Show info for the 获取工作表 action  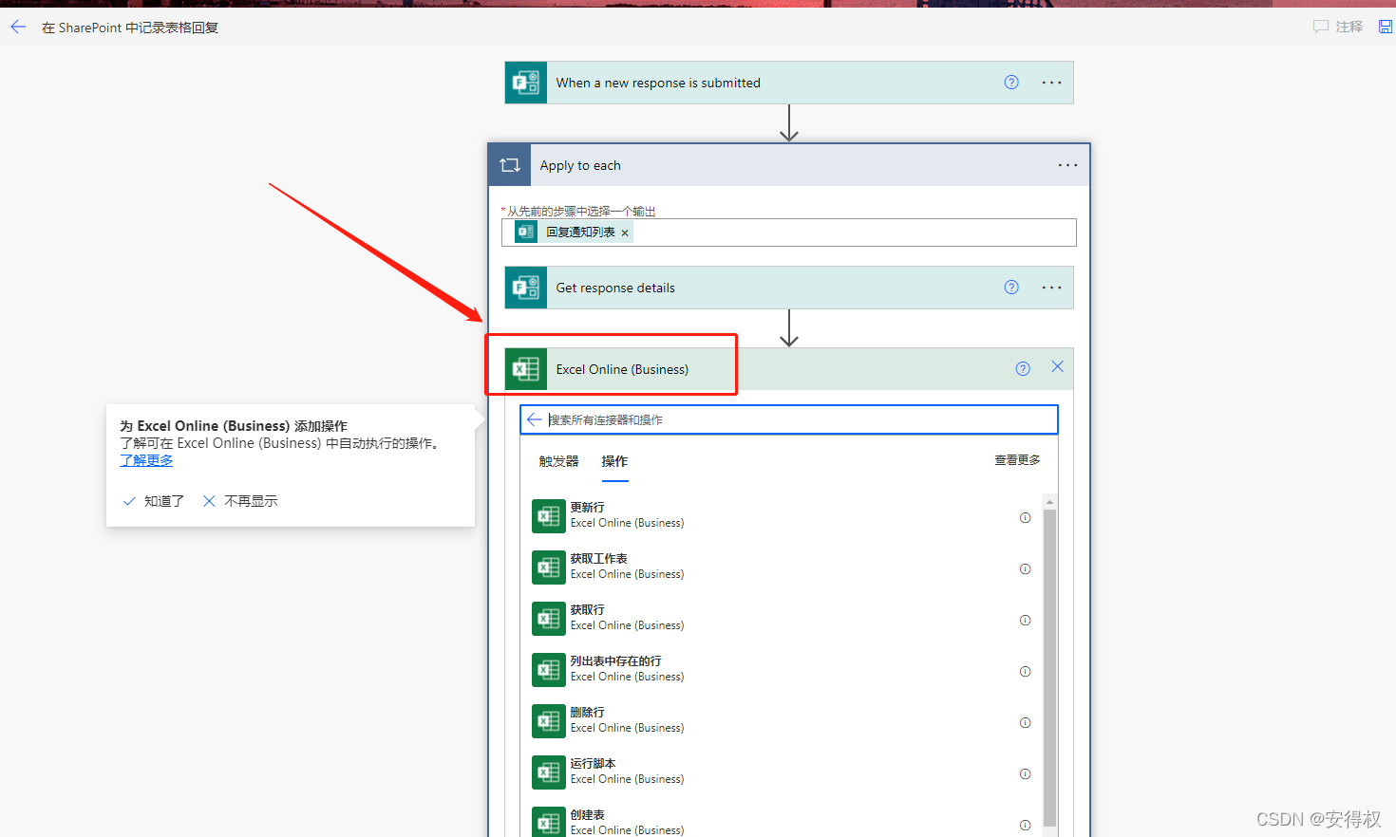click(1025, 569)
